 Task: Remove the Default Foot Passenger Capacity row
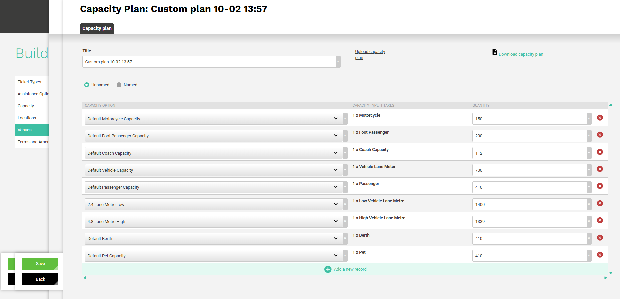[600, 135]
